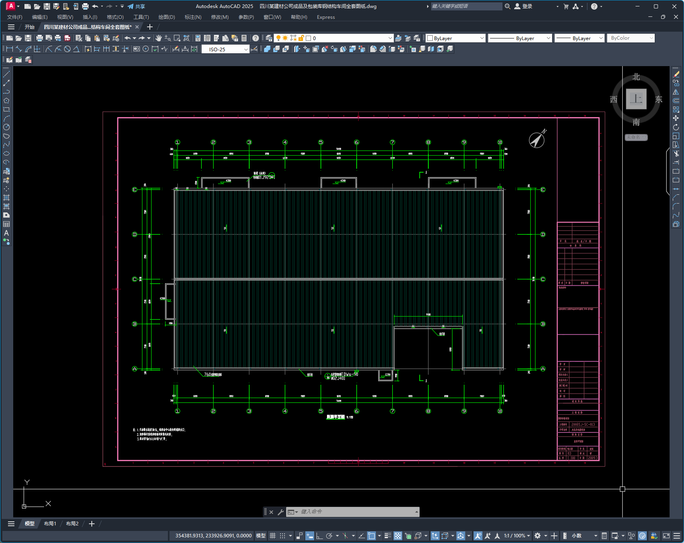This screenshot has height=543, width=684.
Task: Click the layer 0 color swatch
Action: [x=309, y=38]
